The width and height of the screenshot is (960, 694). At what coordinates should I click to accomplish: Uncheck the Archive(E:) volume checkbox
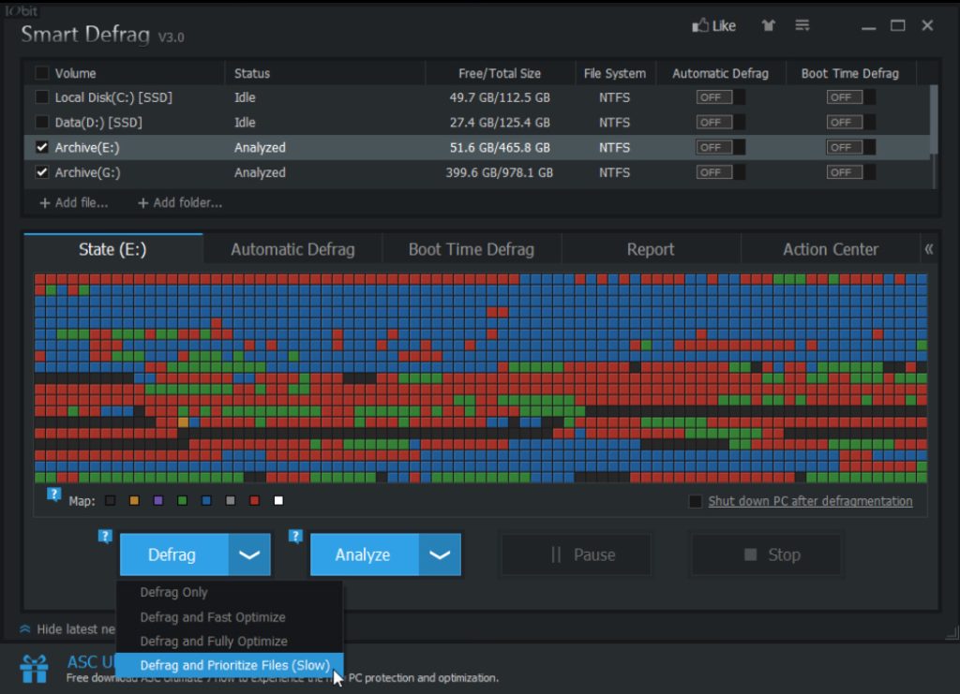click(x=40, y=147)
